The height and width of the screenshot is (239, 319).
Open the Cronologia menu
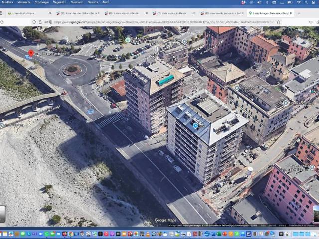coord(42,2)
